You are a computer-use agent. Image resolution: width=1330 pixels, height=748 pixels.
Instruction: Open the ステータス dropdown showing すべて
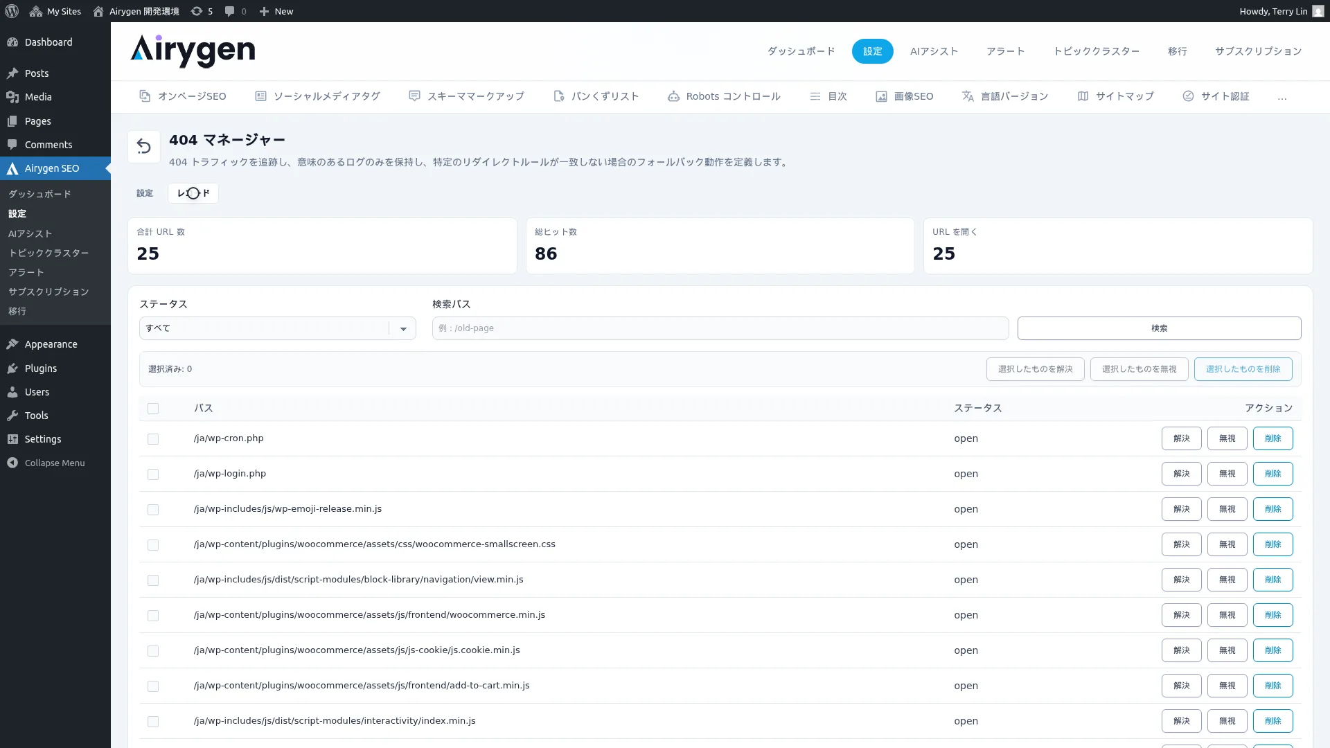[277, 328]
